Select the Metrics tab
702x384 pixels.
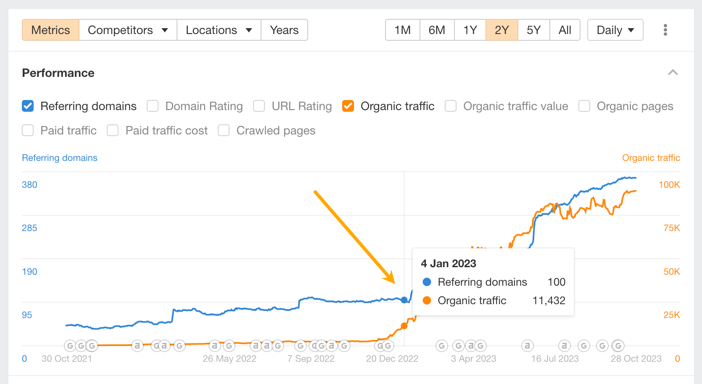[50, 30]
